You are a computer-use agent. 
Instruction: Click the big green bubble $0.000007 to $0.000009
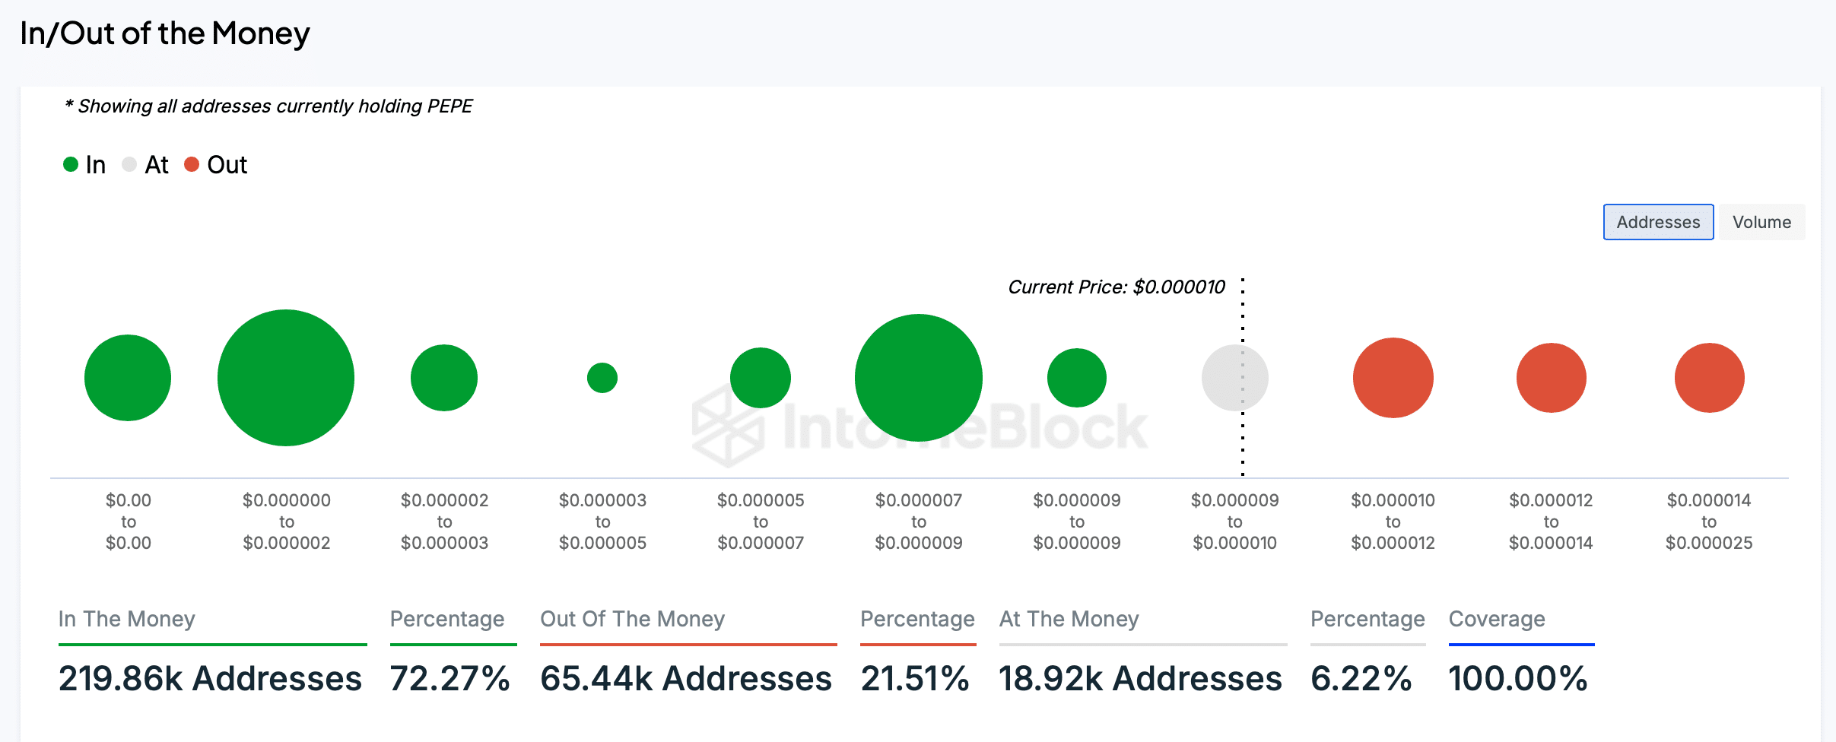[919, 378]
